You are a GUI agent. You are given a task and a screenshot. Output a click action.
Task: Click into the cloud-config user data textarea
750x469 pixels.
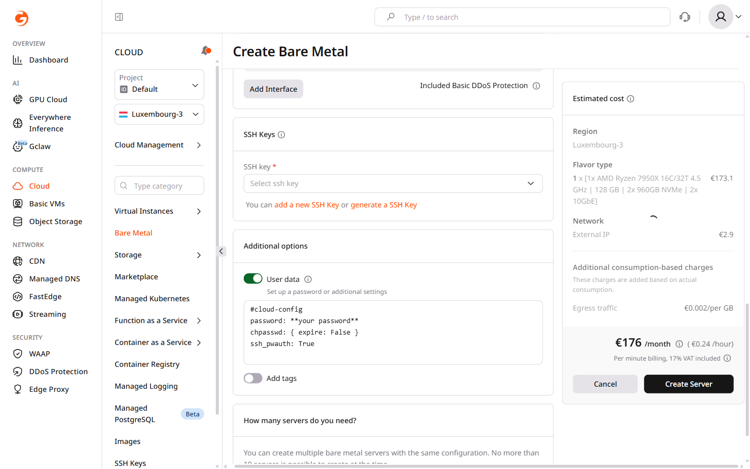click(393, 332)
